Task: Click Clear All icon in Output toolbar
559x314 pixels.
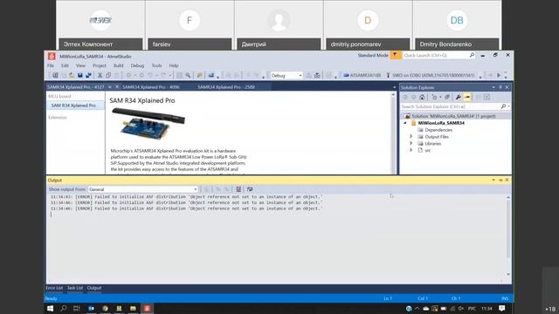Action: (x=238, y=189)
